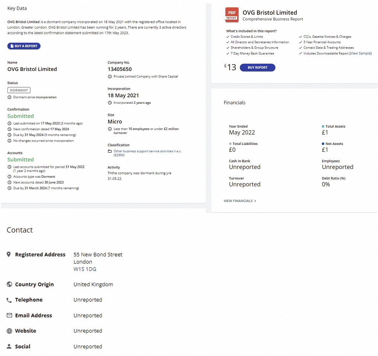Open the View Sample link

coord(361,53)
